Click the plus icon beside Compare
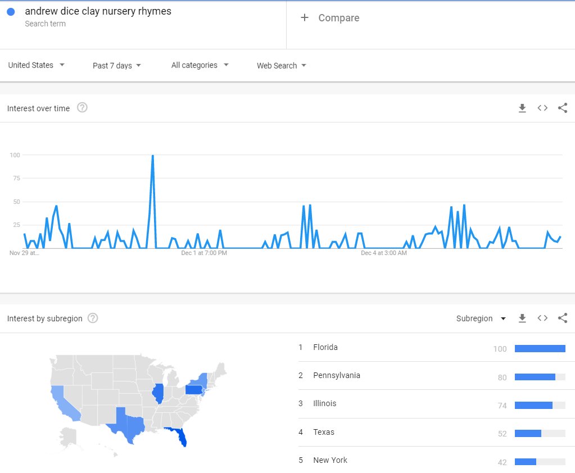Screen dimensions: 575x473 [x=305, y=18]
